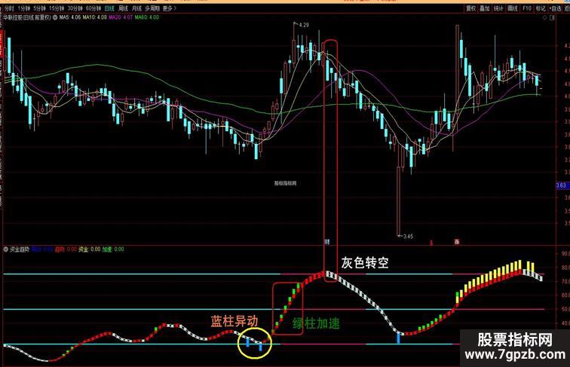The width and height of the screenshot is (570, 367).
Task: Click the 资金趋势 indicator collapse icon
Action: point(6,249)
